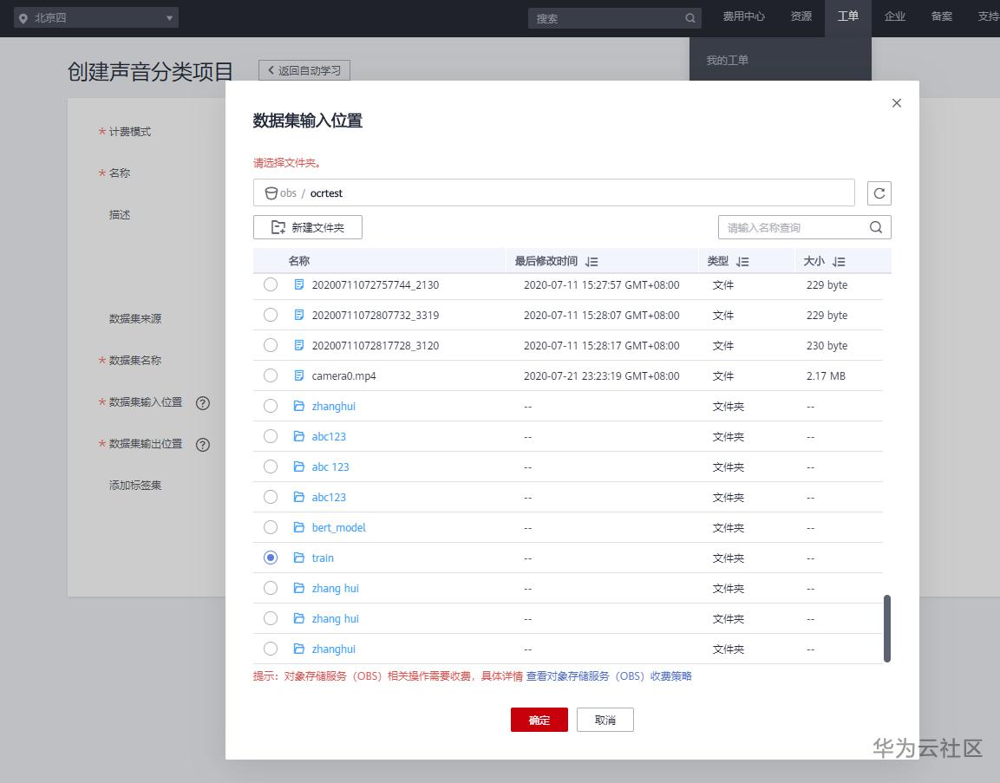Open the train folder link
1000x783 pixels.
click(x=323, y=558)
